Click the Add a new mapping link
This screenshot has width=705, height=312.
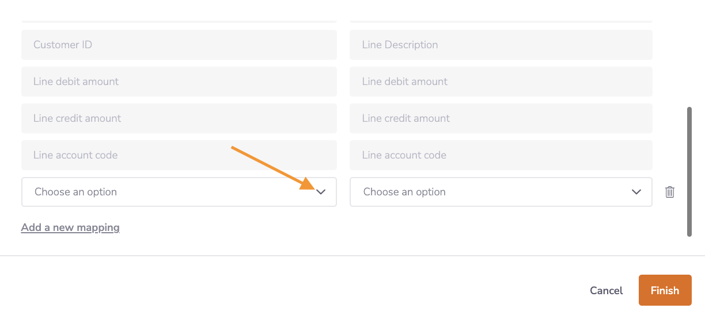point(70,228)
